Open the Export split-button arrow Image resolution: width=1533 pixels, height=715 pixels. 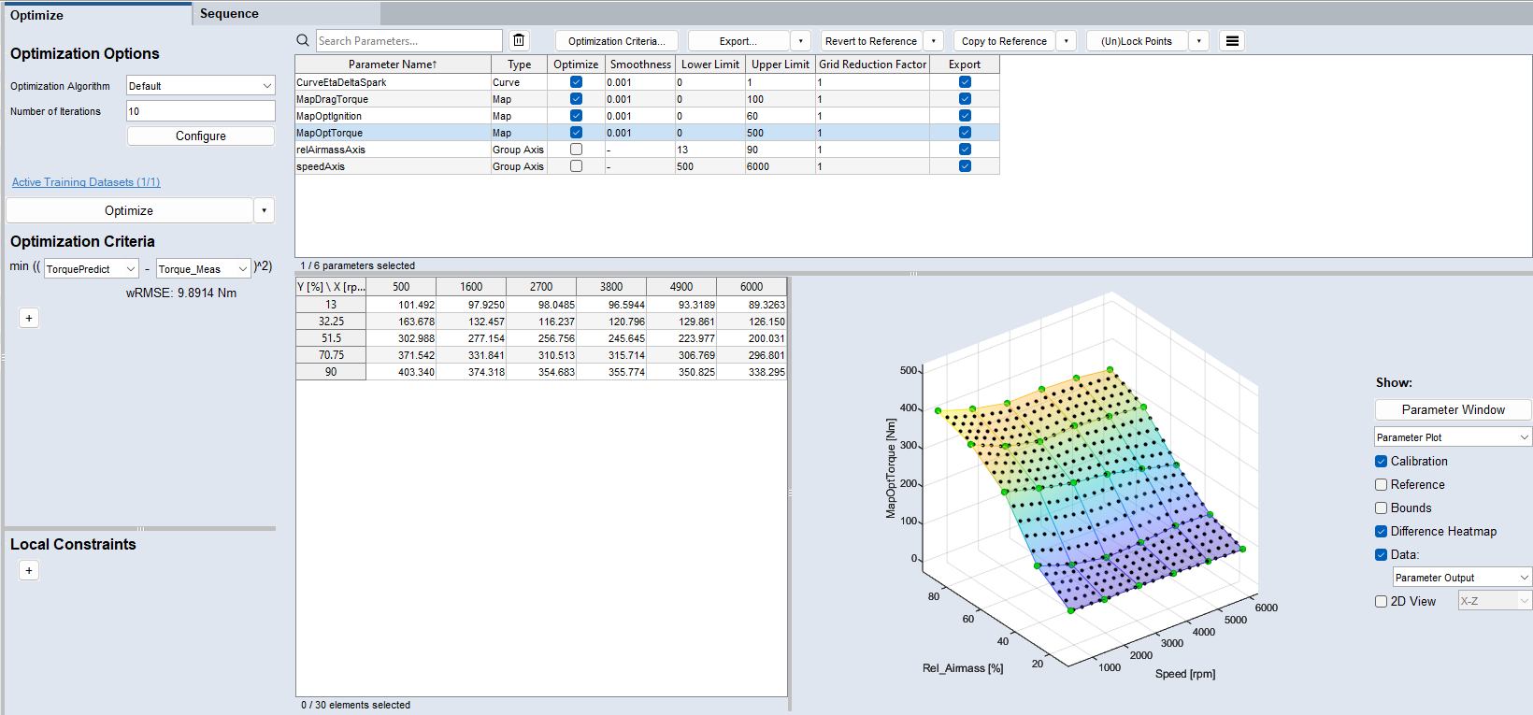point(800,41)
